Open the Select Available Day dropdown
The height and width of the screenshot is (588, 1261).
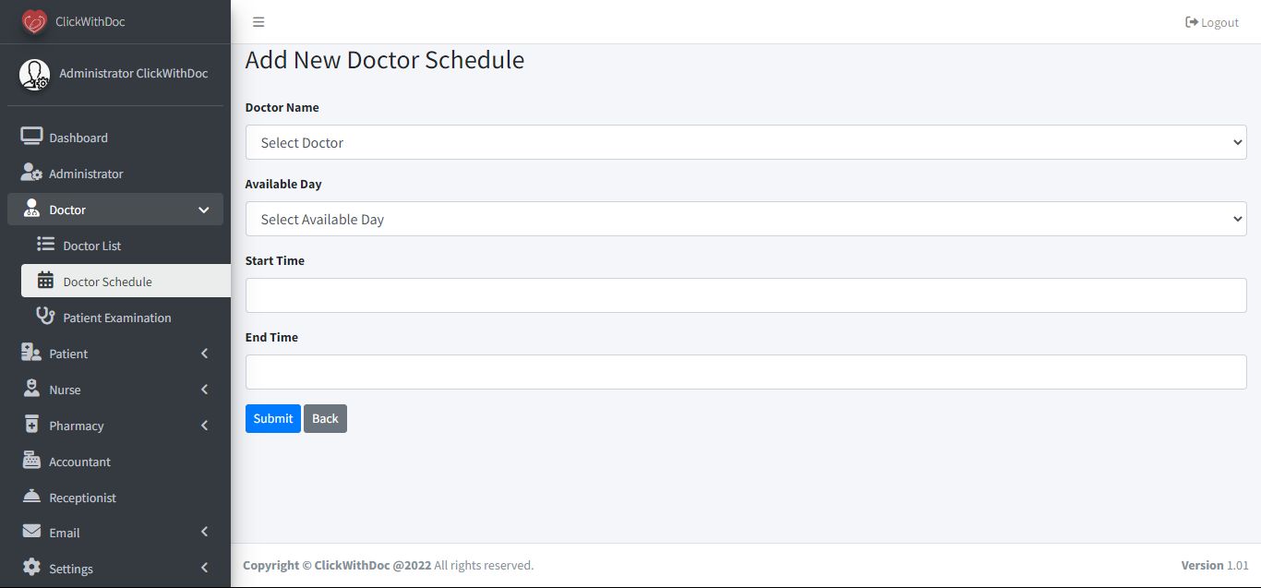coord(745,219)
